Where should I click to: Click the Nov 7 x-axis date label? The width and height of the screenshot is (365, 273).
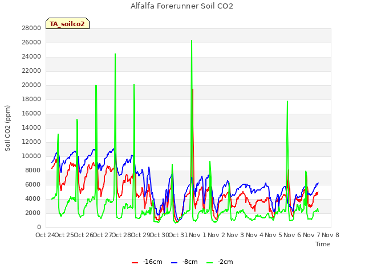311,235
